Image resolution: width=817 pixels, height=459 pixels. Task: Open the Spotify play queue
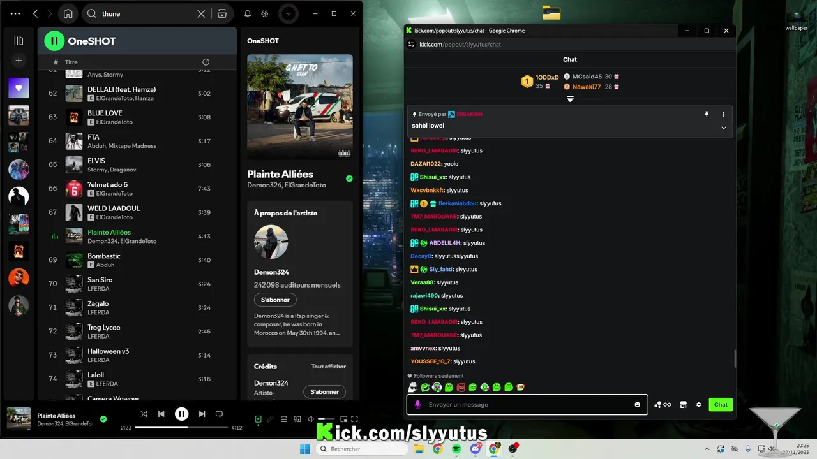pyautogui.click(x=284, y=419)
